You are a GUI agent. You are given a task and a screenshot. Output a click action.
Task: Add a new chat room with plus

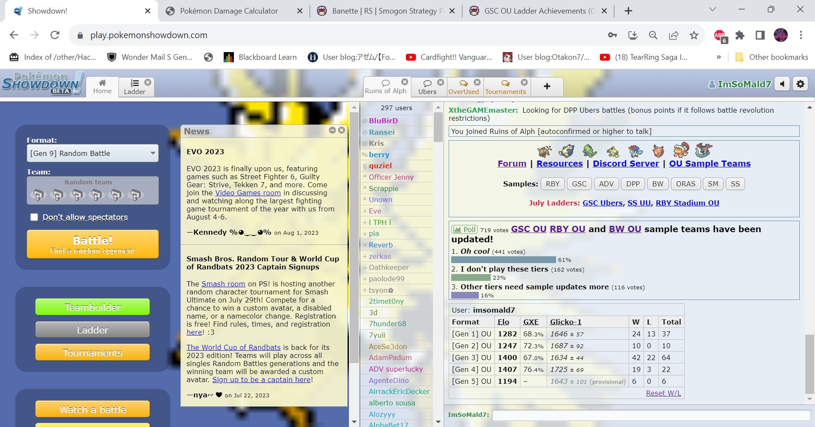[x=547, y=86]
